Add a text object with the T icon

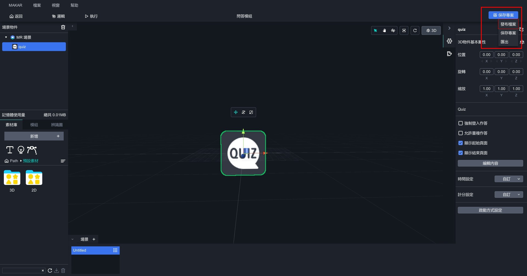click(x=10, y=150)
